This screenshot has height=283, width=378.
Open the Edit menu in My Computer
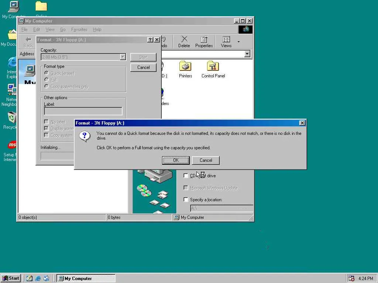tap(37, 29)
